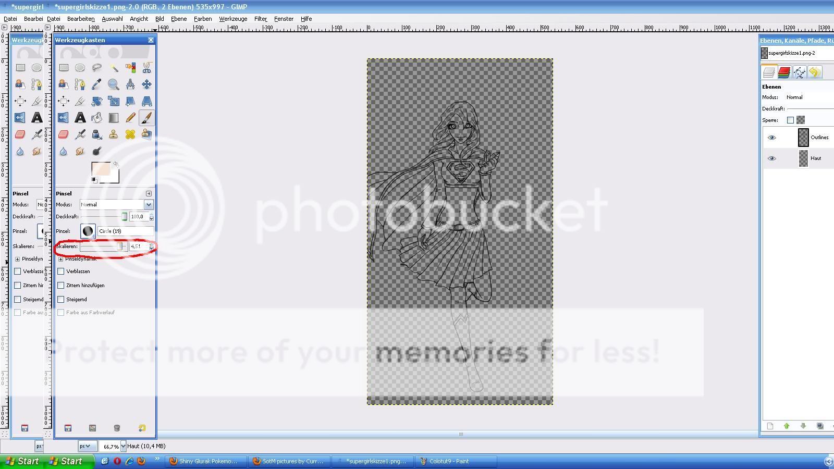Select the Ellipse Select tool in full Werkzeugkasten
834x469 pixels.
pyautogui.click(x=80, y=68)
